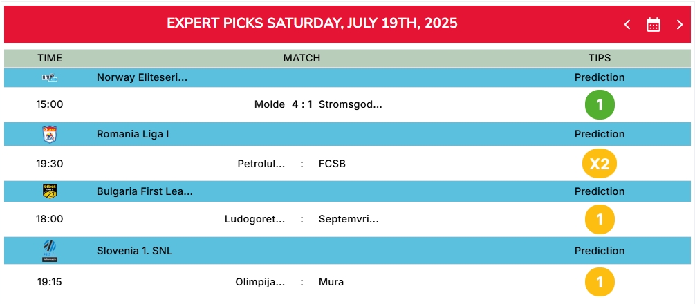The width and height of the screenshot is (695, 304).
Task: Select the X2 tip for Petrolul vs FCSB
Action: (x=600, y=164)
